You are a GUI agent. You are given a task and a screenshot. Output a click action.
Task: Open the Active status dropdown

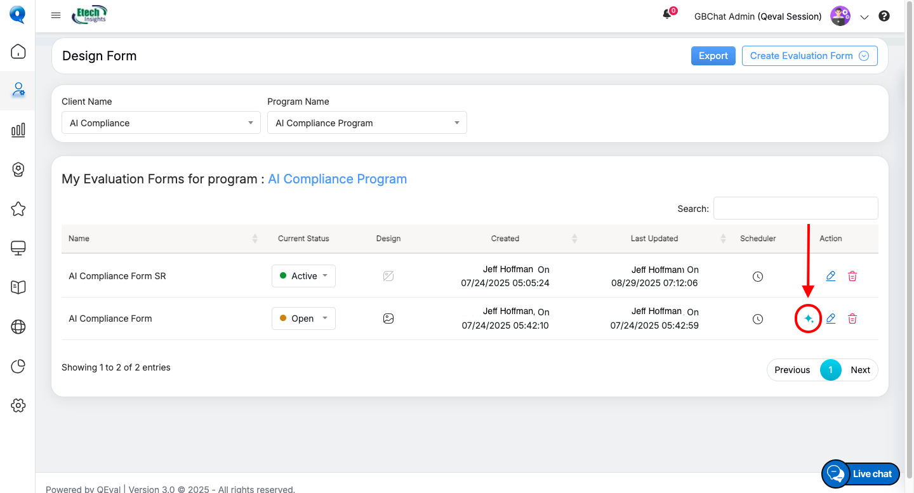tap(303, 276)
